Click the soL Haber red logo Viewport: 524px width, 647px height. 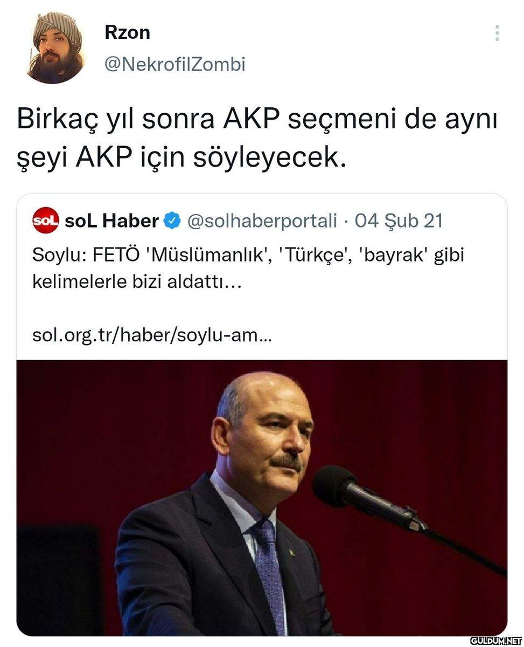(46, 221)
